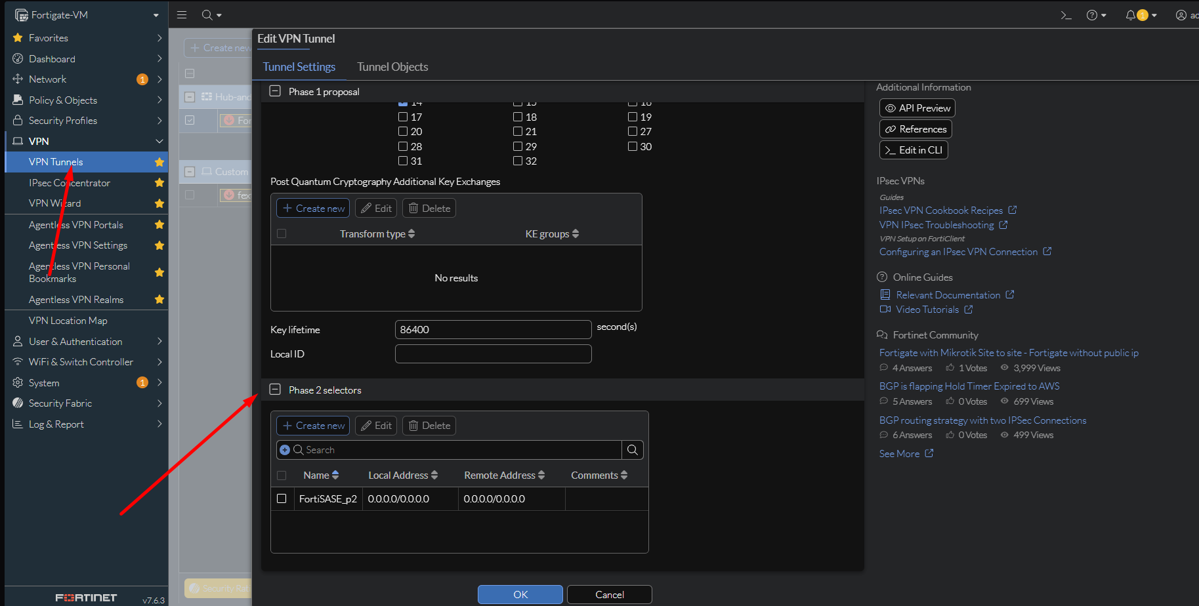Click API Preview button

917,108
